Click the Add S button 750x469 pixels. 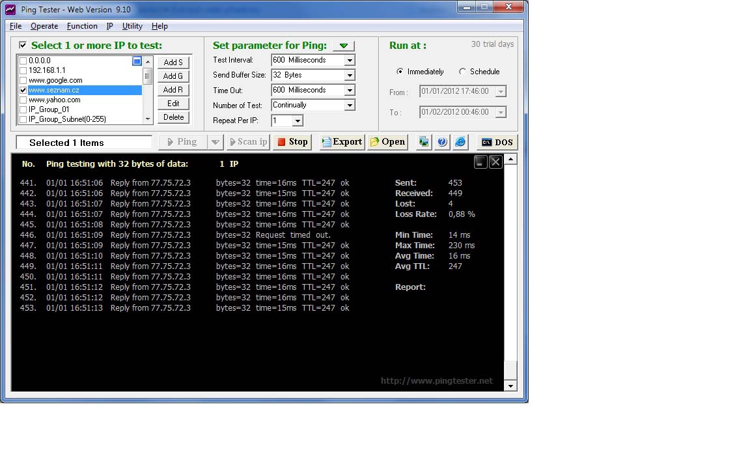coord(173,63)
